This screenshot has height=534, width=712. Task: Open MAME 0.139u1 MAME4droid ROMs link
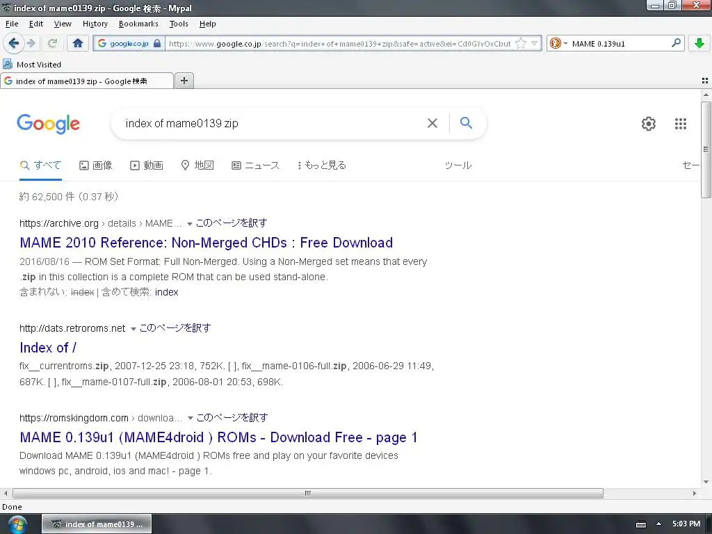(x=218, y=437)
